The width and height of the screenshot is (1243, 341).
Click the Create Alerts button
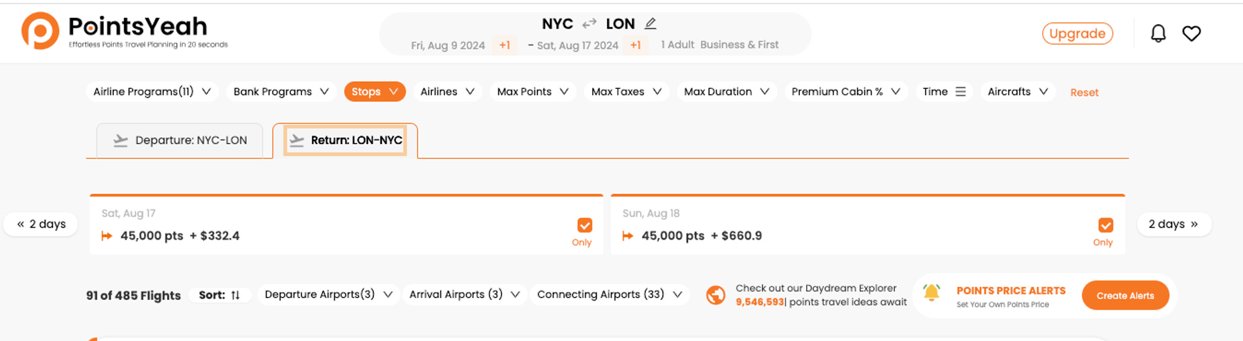tap(1125, 296)
